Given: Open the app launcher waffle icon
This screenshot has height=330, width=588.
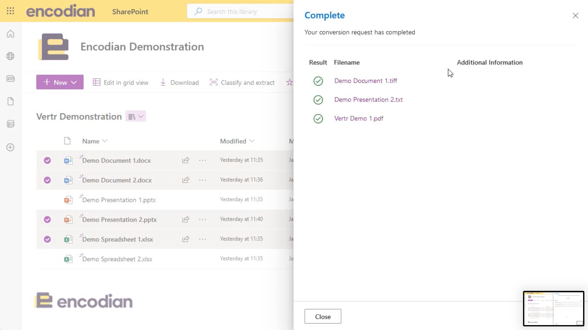Looking at the screenshot, I should pos(10,11).
